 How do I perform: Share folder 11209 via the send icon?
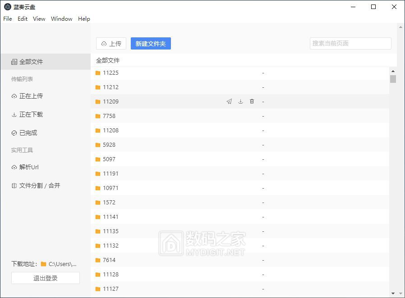(229, 101)
